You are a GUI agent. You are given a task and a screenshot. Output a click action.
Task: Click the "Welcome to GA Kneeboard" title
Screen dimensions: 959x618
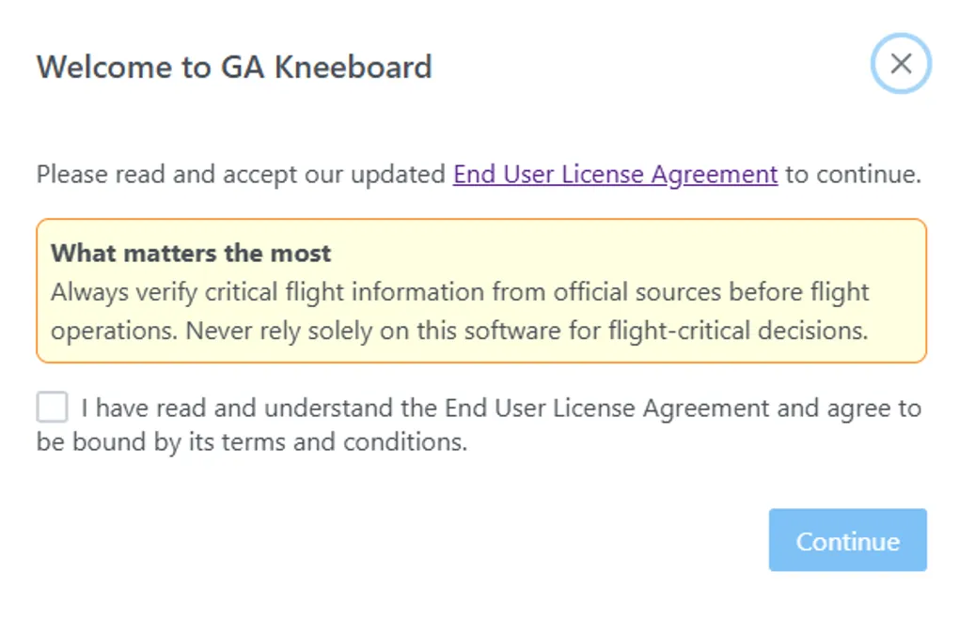(233, 68)
